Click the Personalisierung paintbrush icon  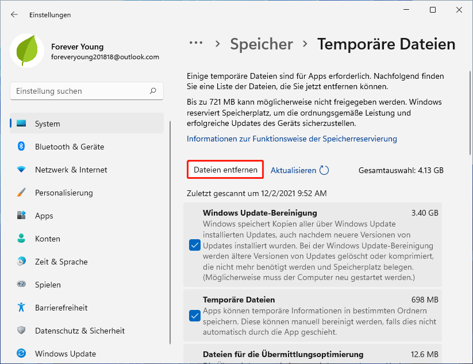click(x=21, y=192)
